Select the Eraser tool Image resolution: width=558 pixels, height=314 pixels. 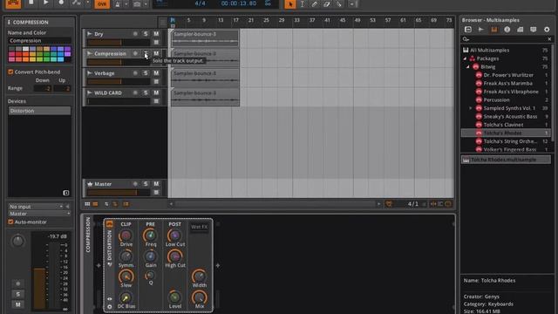pos(327,3)
